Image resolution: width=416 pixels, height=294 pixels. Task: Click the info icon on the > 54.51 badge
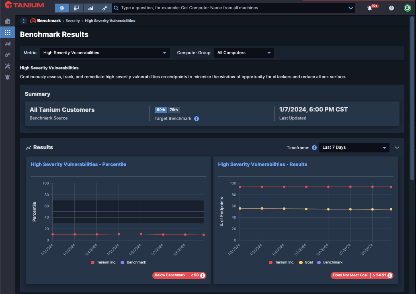[x=390, y=276]
